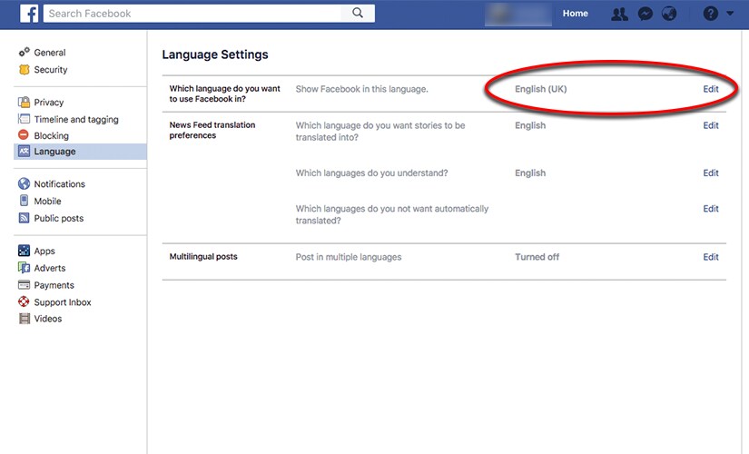Click the Timeline and tagging icon
Screen dimensions: 749x454
(x=24, y=119)
